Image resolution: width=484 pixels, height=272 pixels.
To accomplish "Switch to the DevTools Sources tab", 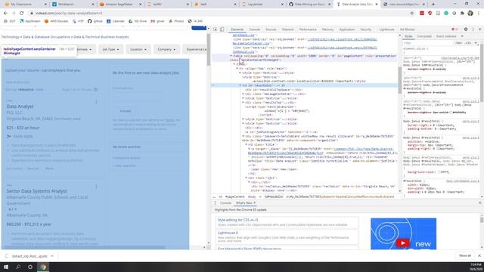I will (271, 29).
